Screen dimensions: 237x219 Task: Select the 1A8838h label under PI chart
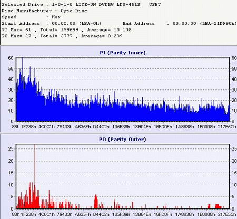click(x=184, y=126)
